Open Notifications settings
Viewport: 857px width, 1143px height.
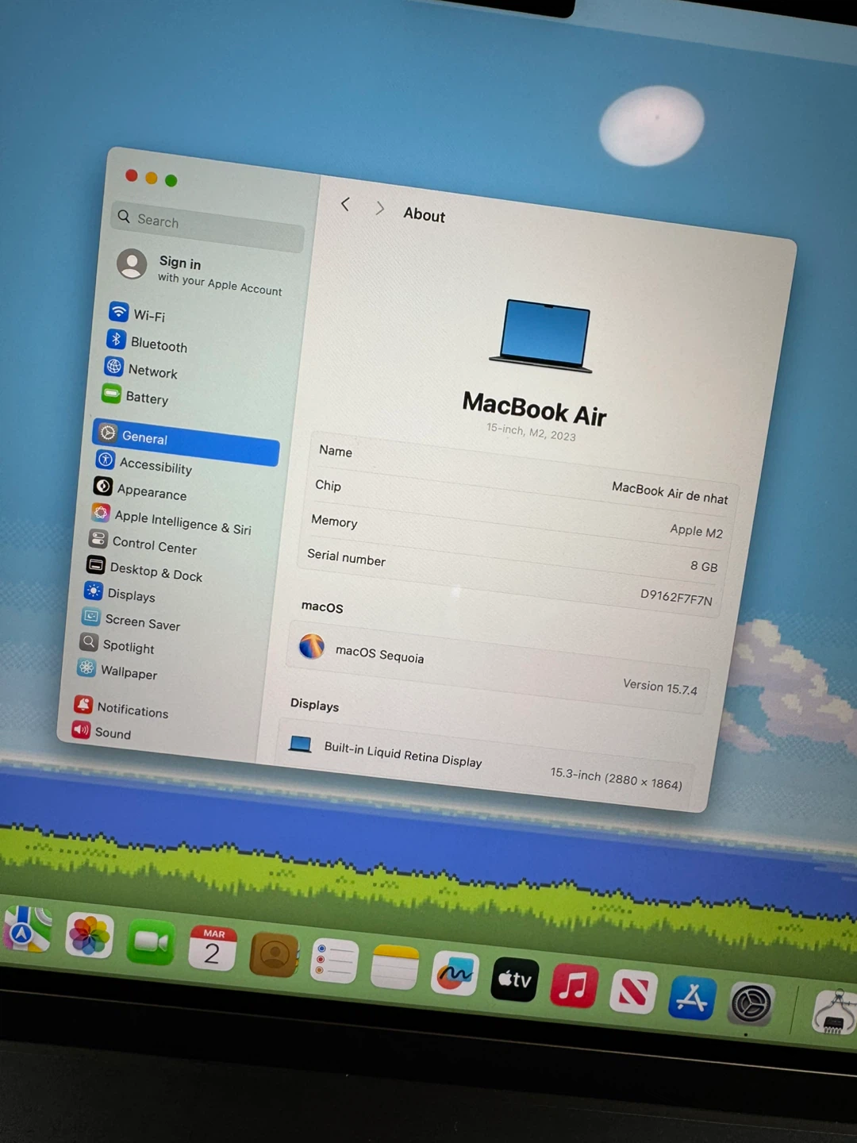[x=121, y=708]
